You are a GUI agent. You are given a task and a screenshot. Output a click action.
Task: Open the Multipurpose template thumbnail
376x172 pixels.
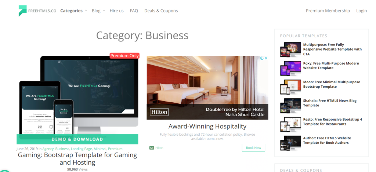coord(291,50)
